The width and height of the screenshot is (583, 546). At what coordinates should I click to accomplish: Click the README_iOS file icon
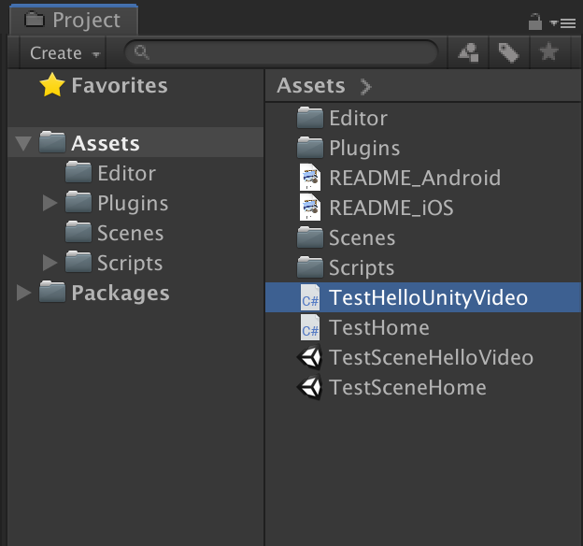click(310, 207)
